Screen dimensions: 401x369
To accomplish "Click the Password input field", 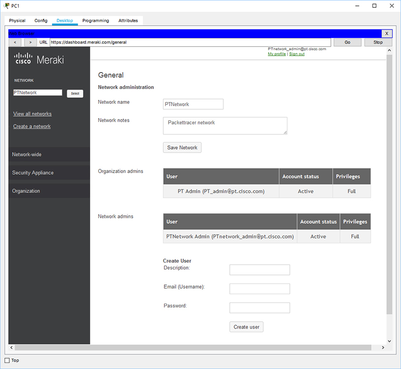I will tap(260, 307).
